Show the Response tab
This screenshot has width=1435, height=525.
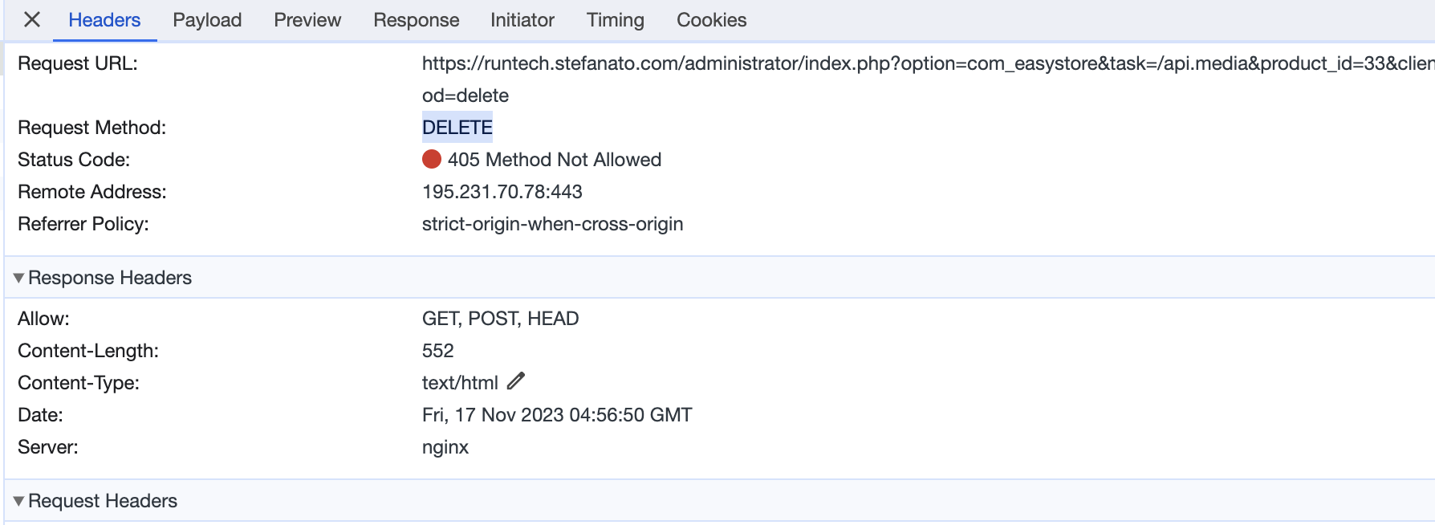[416, 20]
